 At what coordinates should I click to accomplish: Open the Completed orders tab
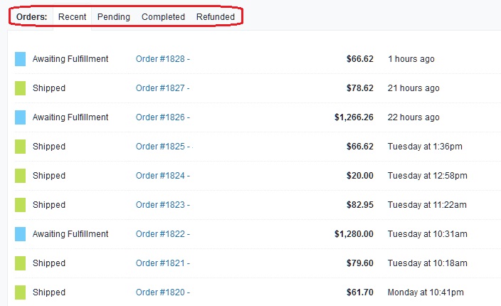point(163,17)
